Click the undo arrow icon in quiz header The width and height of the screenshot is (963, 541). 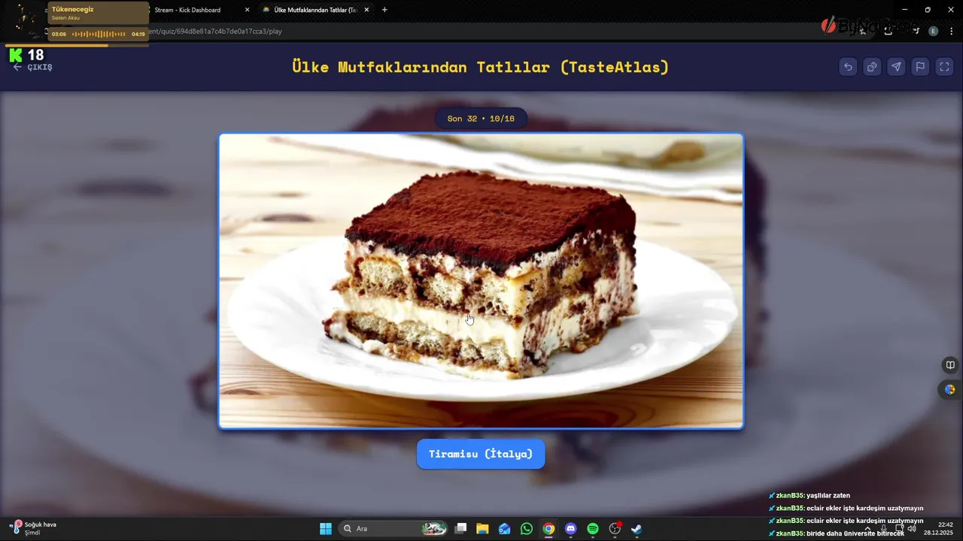point(848,67)
